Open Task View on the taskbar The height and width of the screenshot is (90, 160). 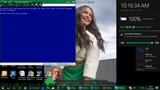point(20,88)
